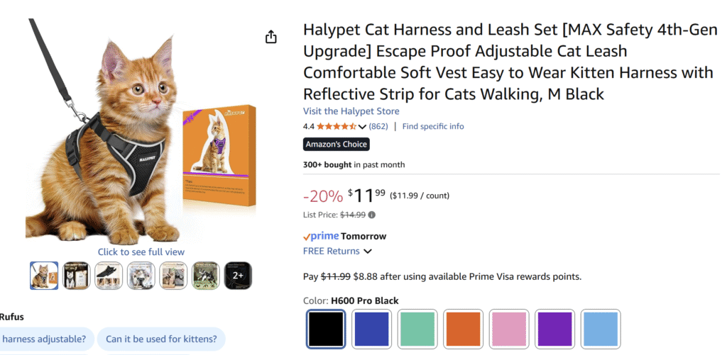Image resolution: width=727 pixels, height=355 pixels.
Task: Select the orange color swatch
Action: coord(463,329)
